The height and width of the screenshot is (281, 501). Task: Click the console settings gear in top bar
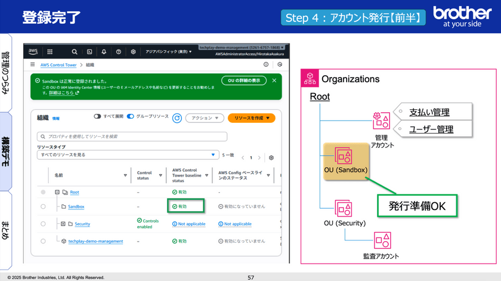tap(133, 52)
